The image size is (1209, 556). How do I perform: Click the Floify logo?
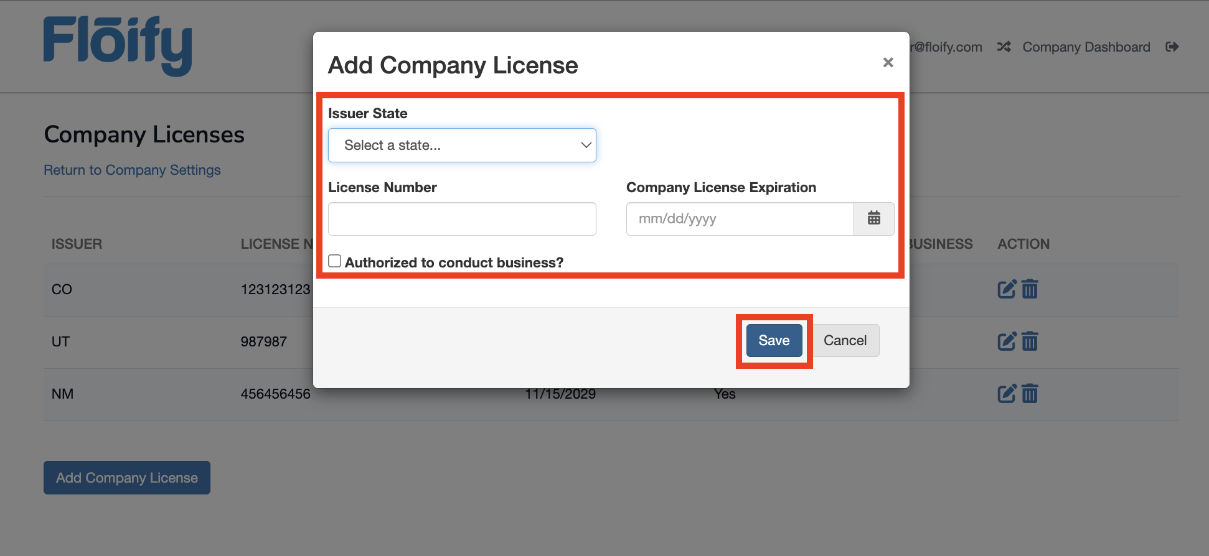118,46
